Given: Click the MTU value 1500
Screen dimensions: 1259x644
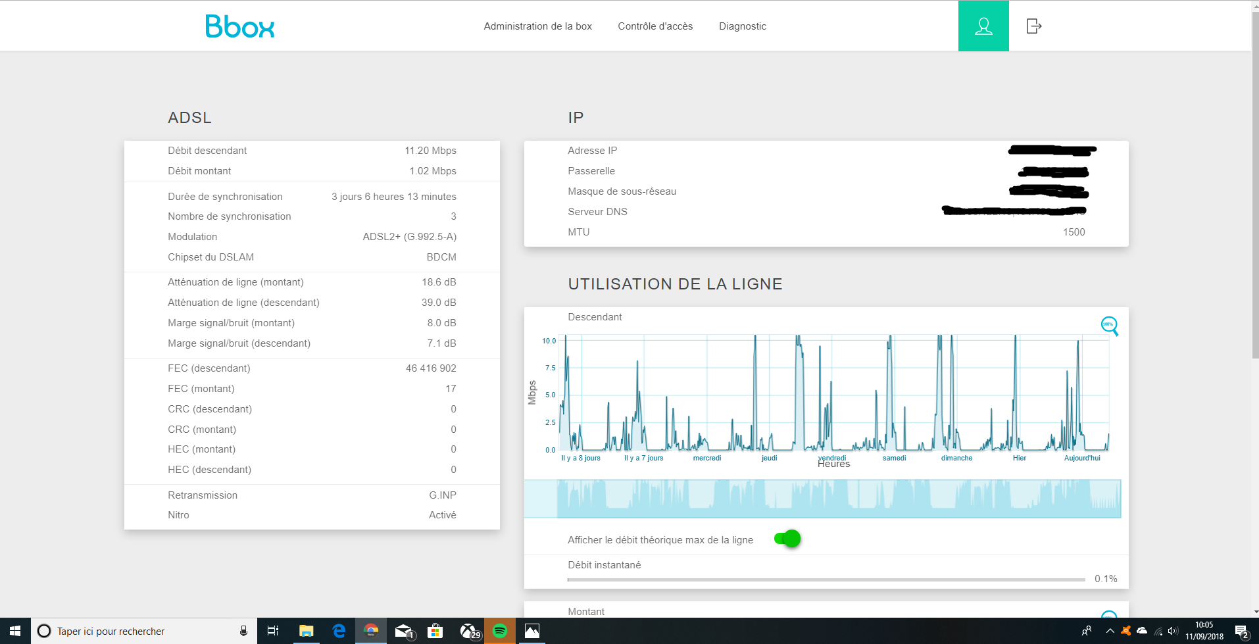Looking at the screenshot, I should pyautogui.click(x=1074, y=232).
